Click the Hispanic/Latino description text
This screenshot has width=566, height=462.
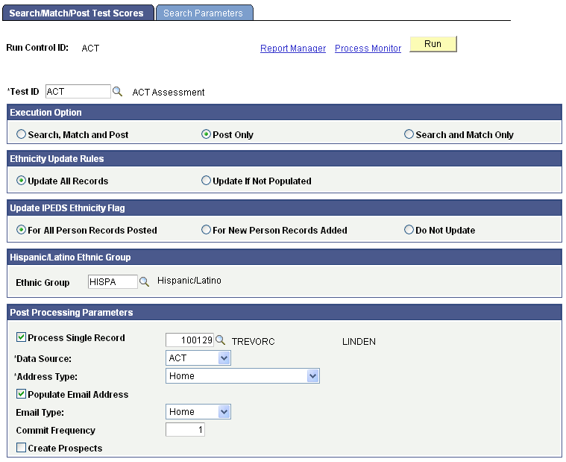[189, 281]
